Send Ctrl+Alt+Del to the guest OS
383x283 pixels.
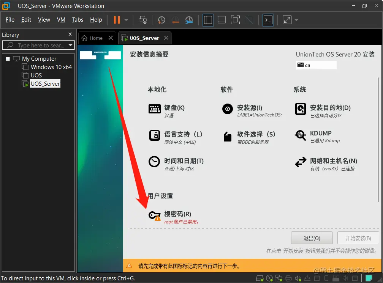[144, 20]
